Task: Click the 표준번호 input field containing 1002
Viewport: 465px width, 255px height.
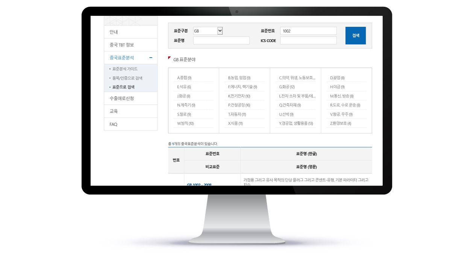Action: [308, 31]
